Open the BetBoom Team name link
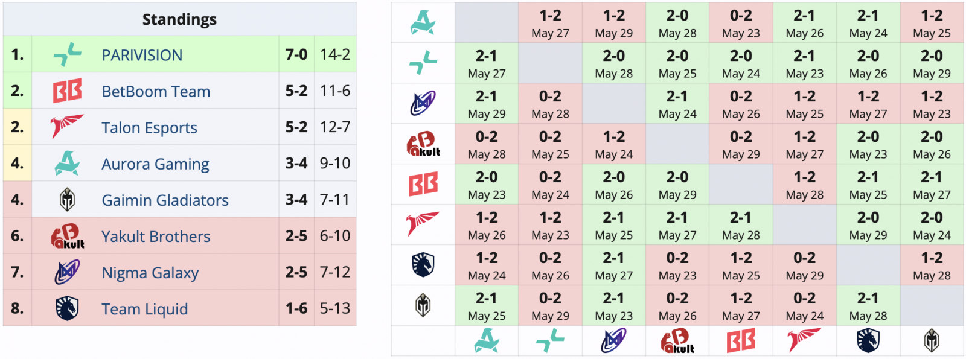966x359 pixels. click(x=156, y=91)
